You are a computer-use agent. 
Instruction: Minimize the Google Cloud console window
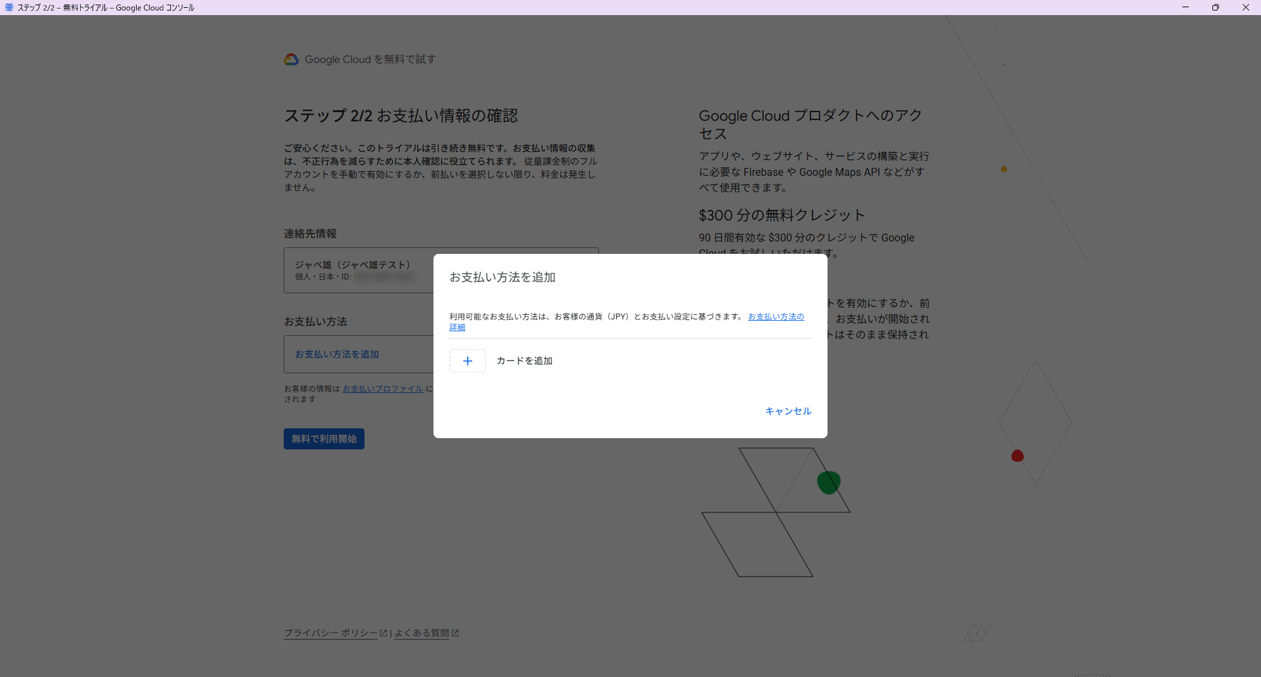(1185, 7)
